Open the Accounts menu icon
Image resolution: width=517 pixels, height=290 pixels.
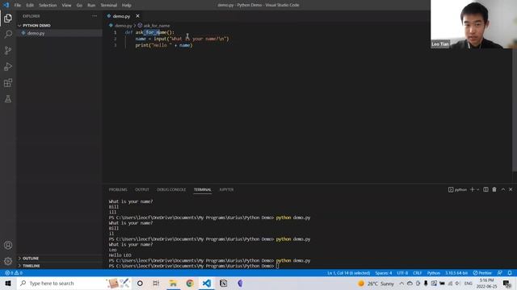coord(8,245)
